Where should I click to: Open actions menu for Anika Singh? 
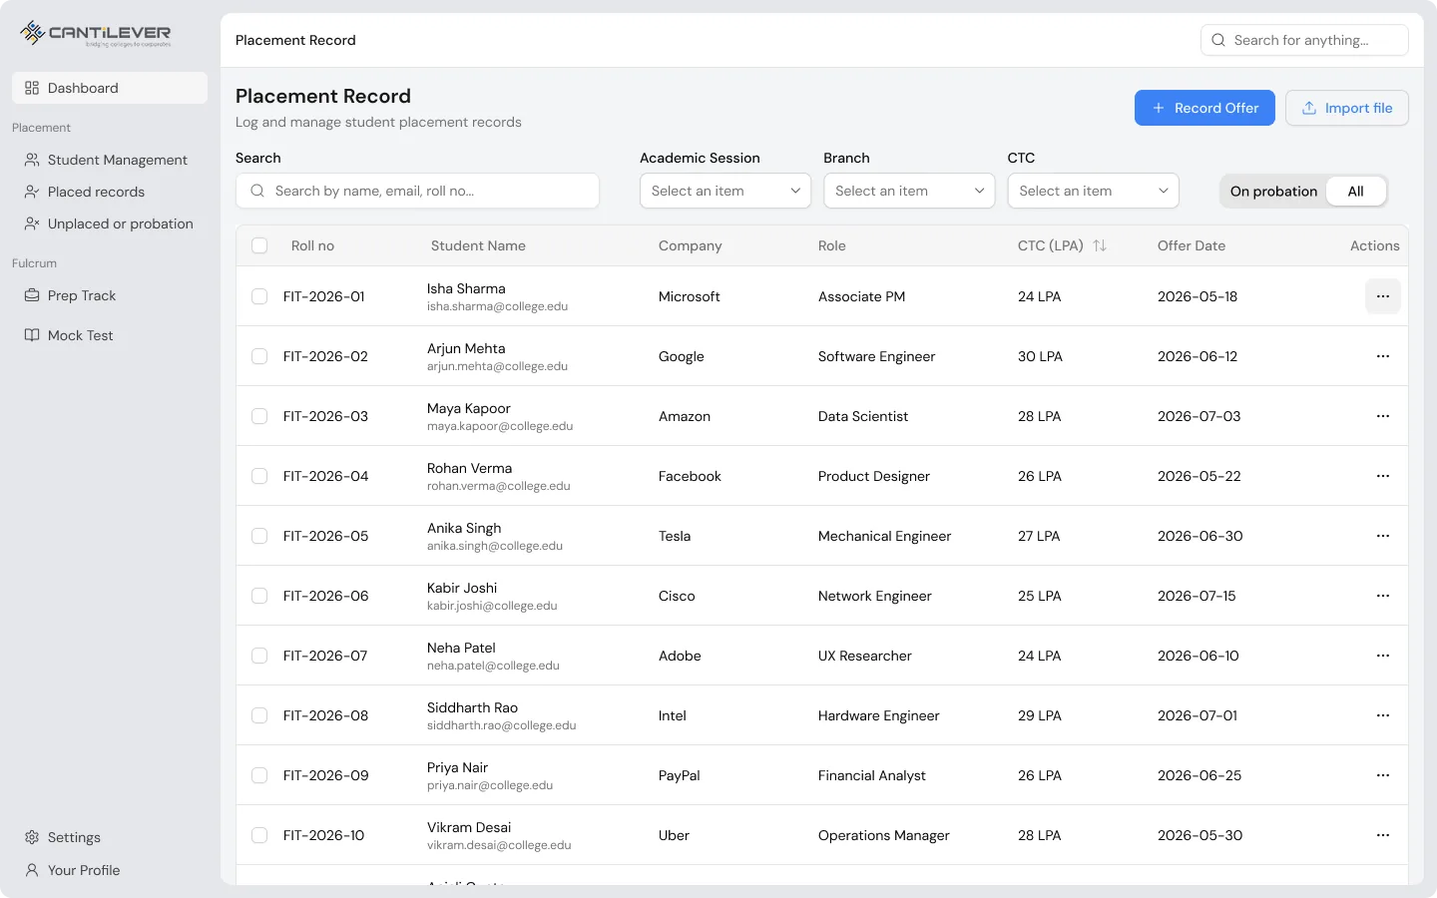point(1383,536)
